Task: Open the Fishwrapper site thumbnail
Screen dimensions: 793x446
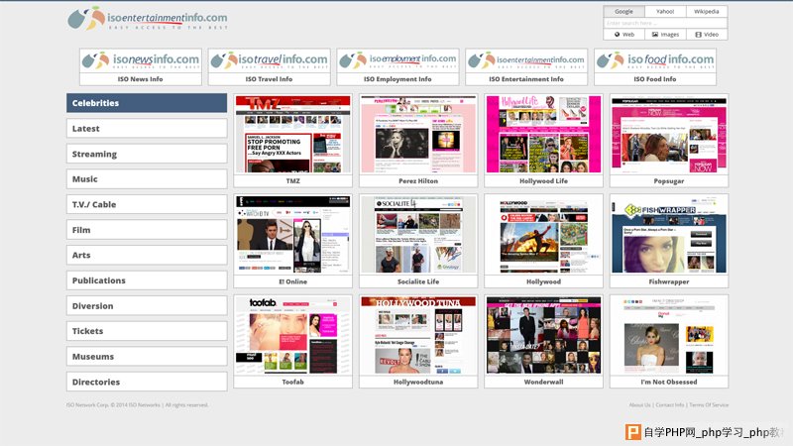Action: pos(669,235)
